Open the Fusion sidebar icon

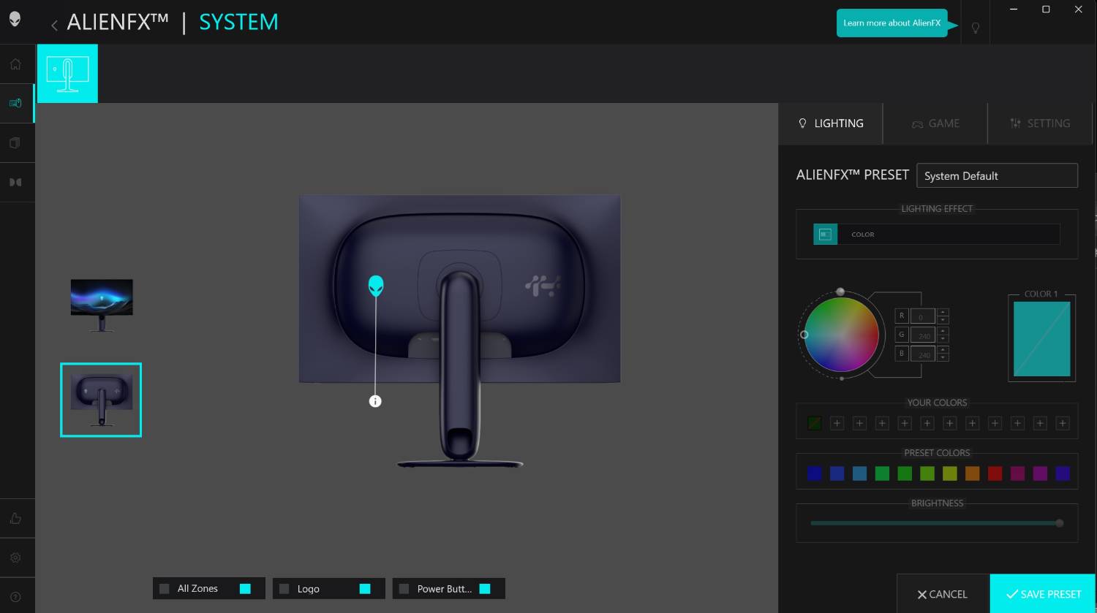coord(15,182)
